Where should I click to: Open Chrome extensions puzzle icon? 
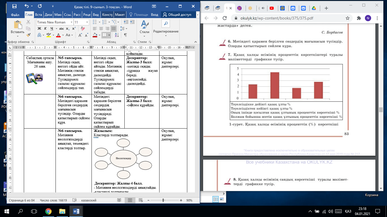(x=359, y=18)
